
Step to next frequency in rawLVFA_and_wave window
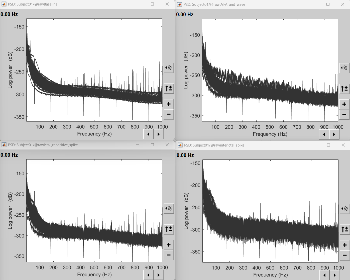click(x=334, y=134)
